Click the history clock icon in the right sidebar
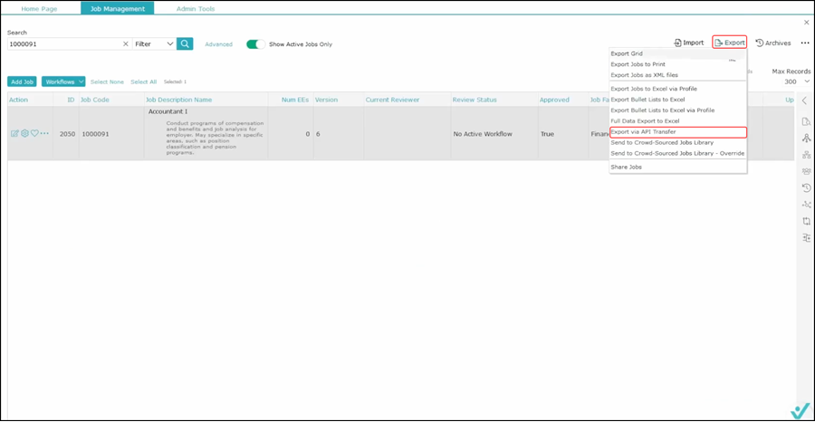 pyautogui.click(x=806, y=187)
